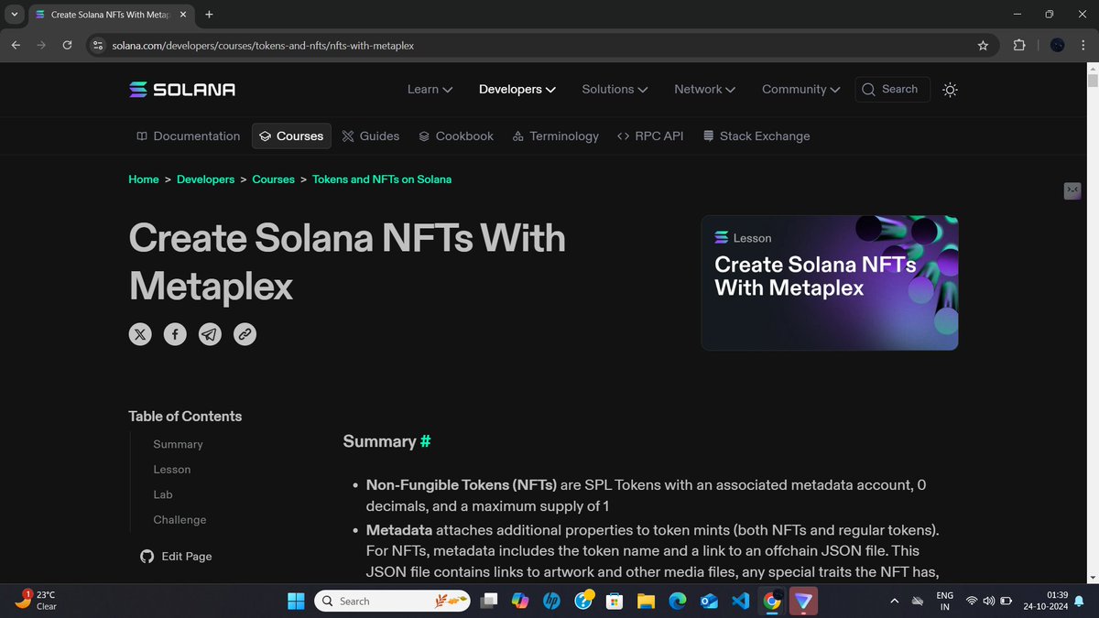This screenshot has height=618, width=1099.
Task: Jump to Lab in table of contents
Action: click(163, 494)
